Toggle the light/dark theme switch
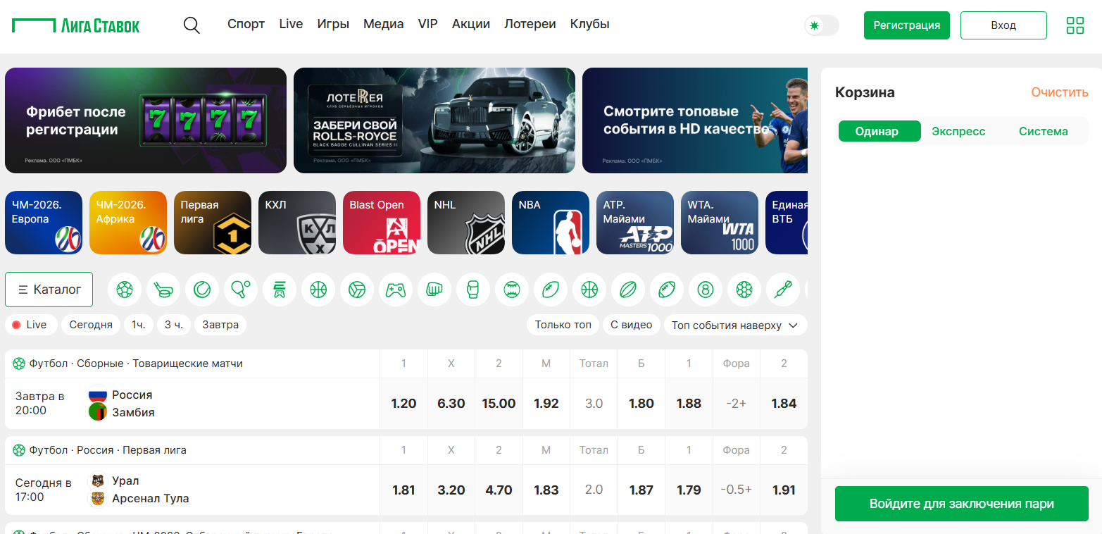 821,25
